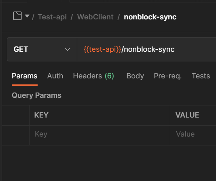Click the chevron in the GET method selector

pos(68,49)
